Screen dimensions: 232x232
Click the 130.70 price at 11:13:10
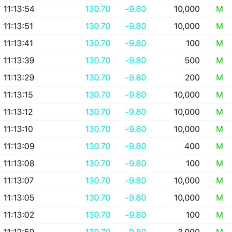98,129
